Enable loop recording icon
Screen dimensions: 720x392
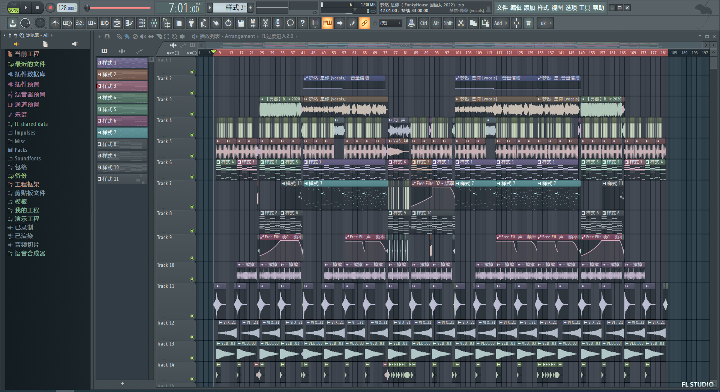(x=105, y=23)
